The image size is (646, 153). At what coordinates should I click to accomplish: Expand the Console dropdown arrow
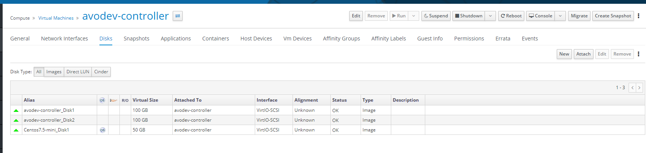[x=560, y=16]
